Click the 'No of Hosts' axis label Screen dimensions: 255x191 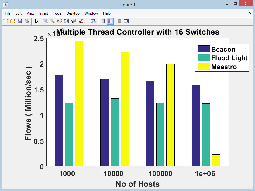138,184
